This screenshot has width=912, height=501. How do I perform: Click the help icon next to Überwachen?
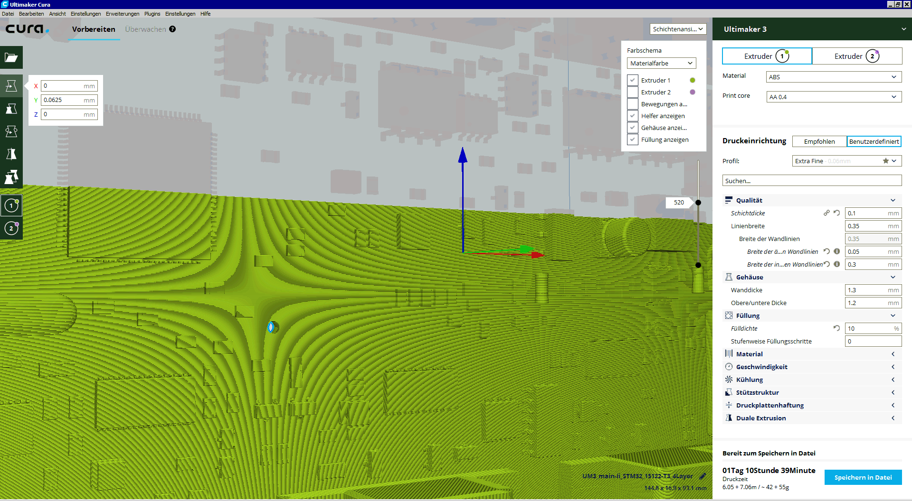click(172, 29)
